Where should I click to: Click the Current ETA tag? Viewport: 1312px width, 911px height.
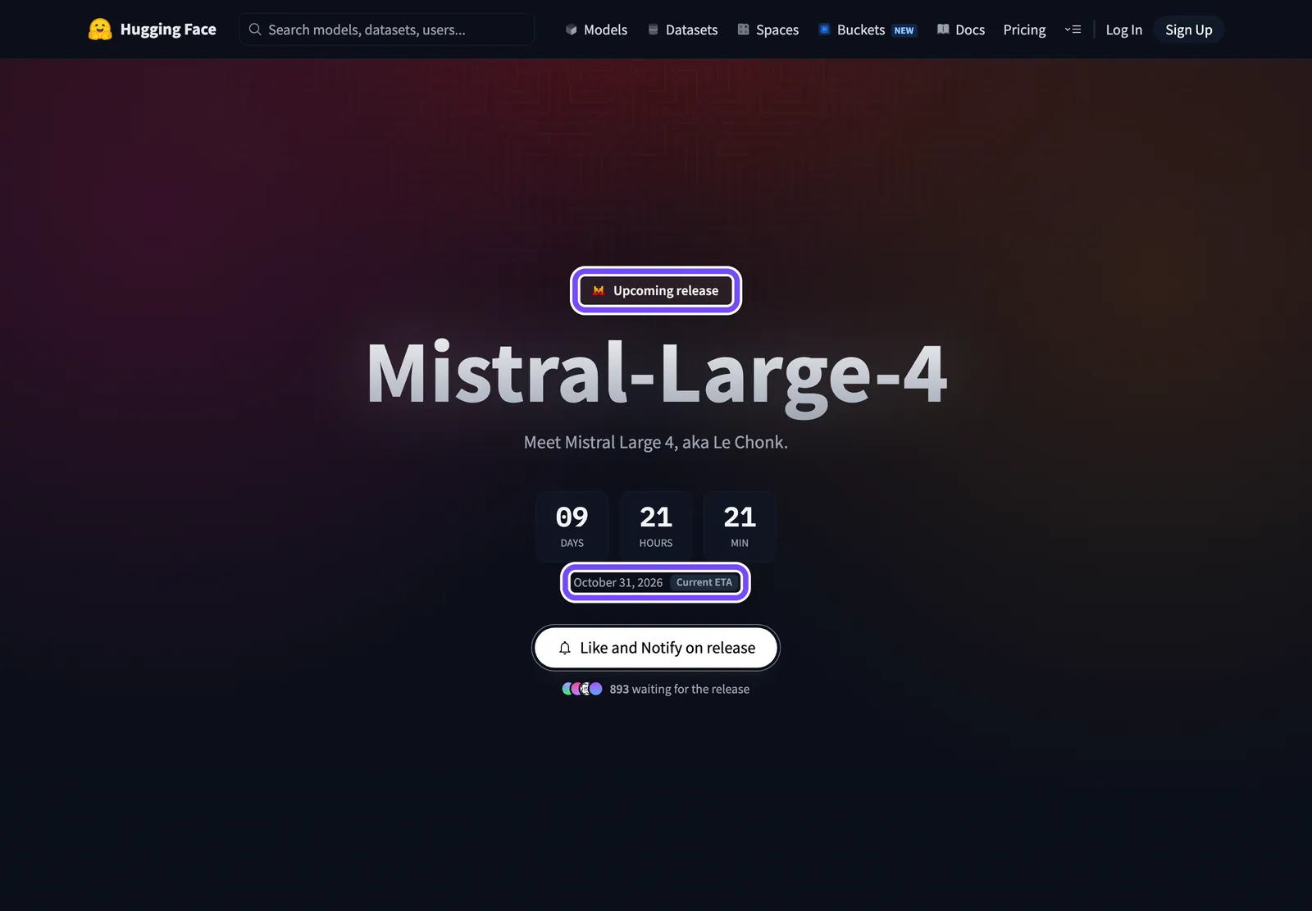coord(704,582)
